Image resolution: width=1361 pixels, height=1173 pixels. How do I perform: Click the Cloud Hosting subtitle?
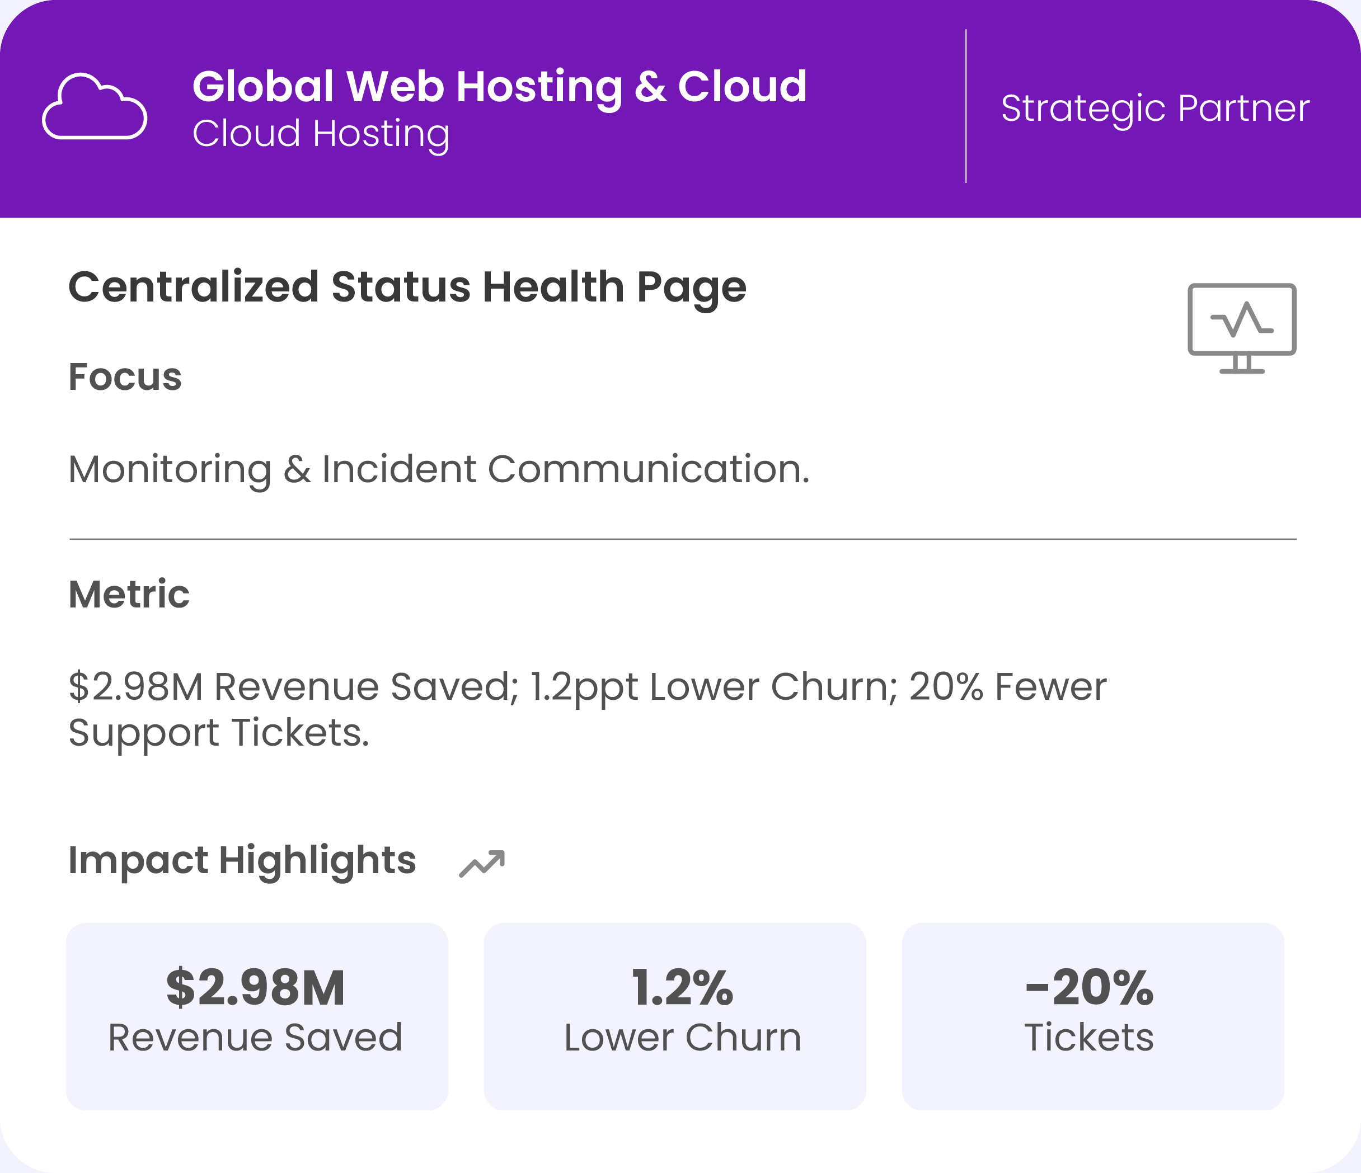point(321,134)
